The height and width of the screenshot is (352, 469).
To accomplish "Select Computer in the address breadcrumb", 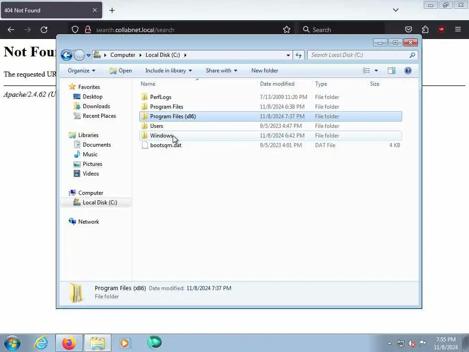I will click(x=123, y=55).
